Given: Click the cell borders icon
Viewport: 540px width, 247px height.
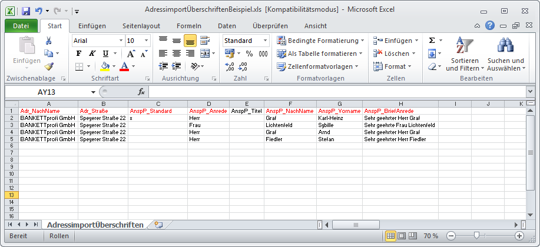Looking at the screenshot, I should [x=79, y=66].
